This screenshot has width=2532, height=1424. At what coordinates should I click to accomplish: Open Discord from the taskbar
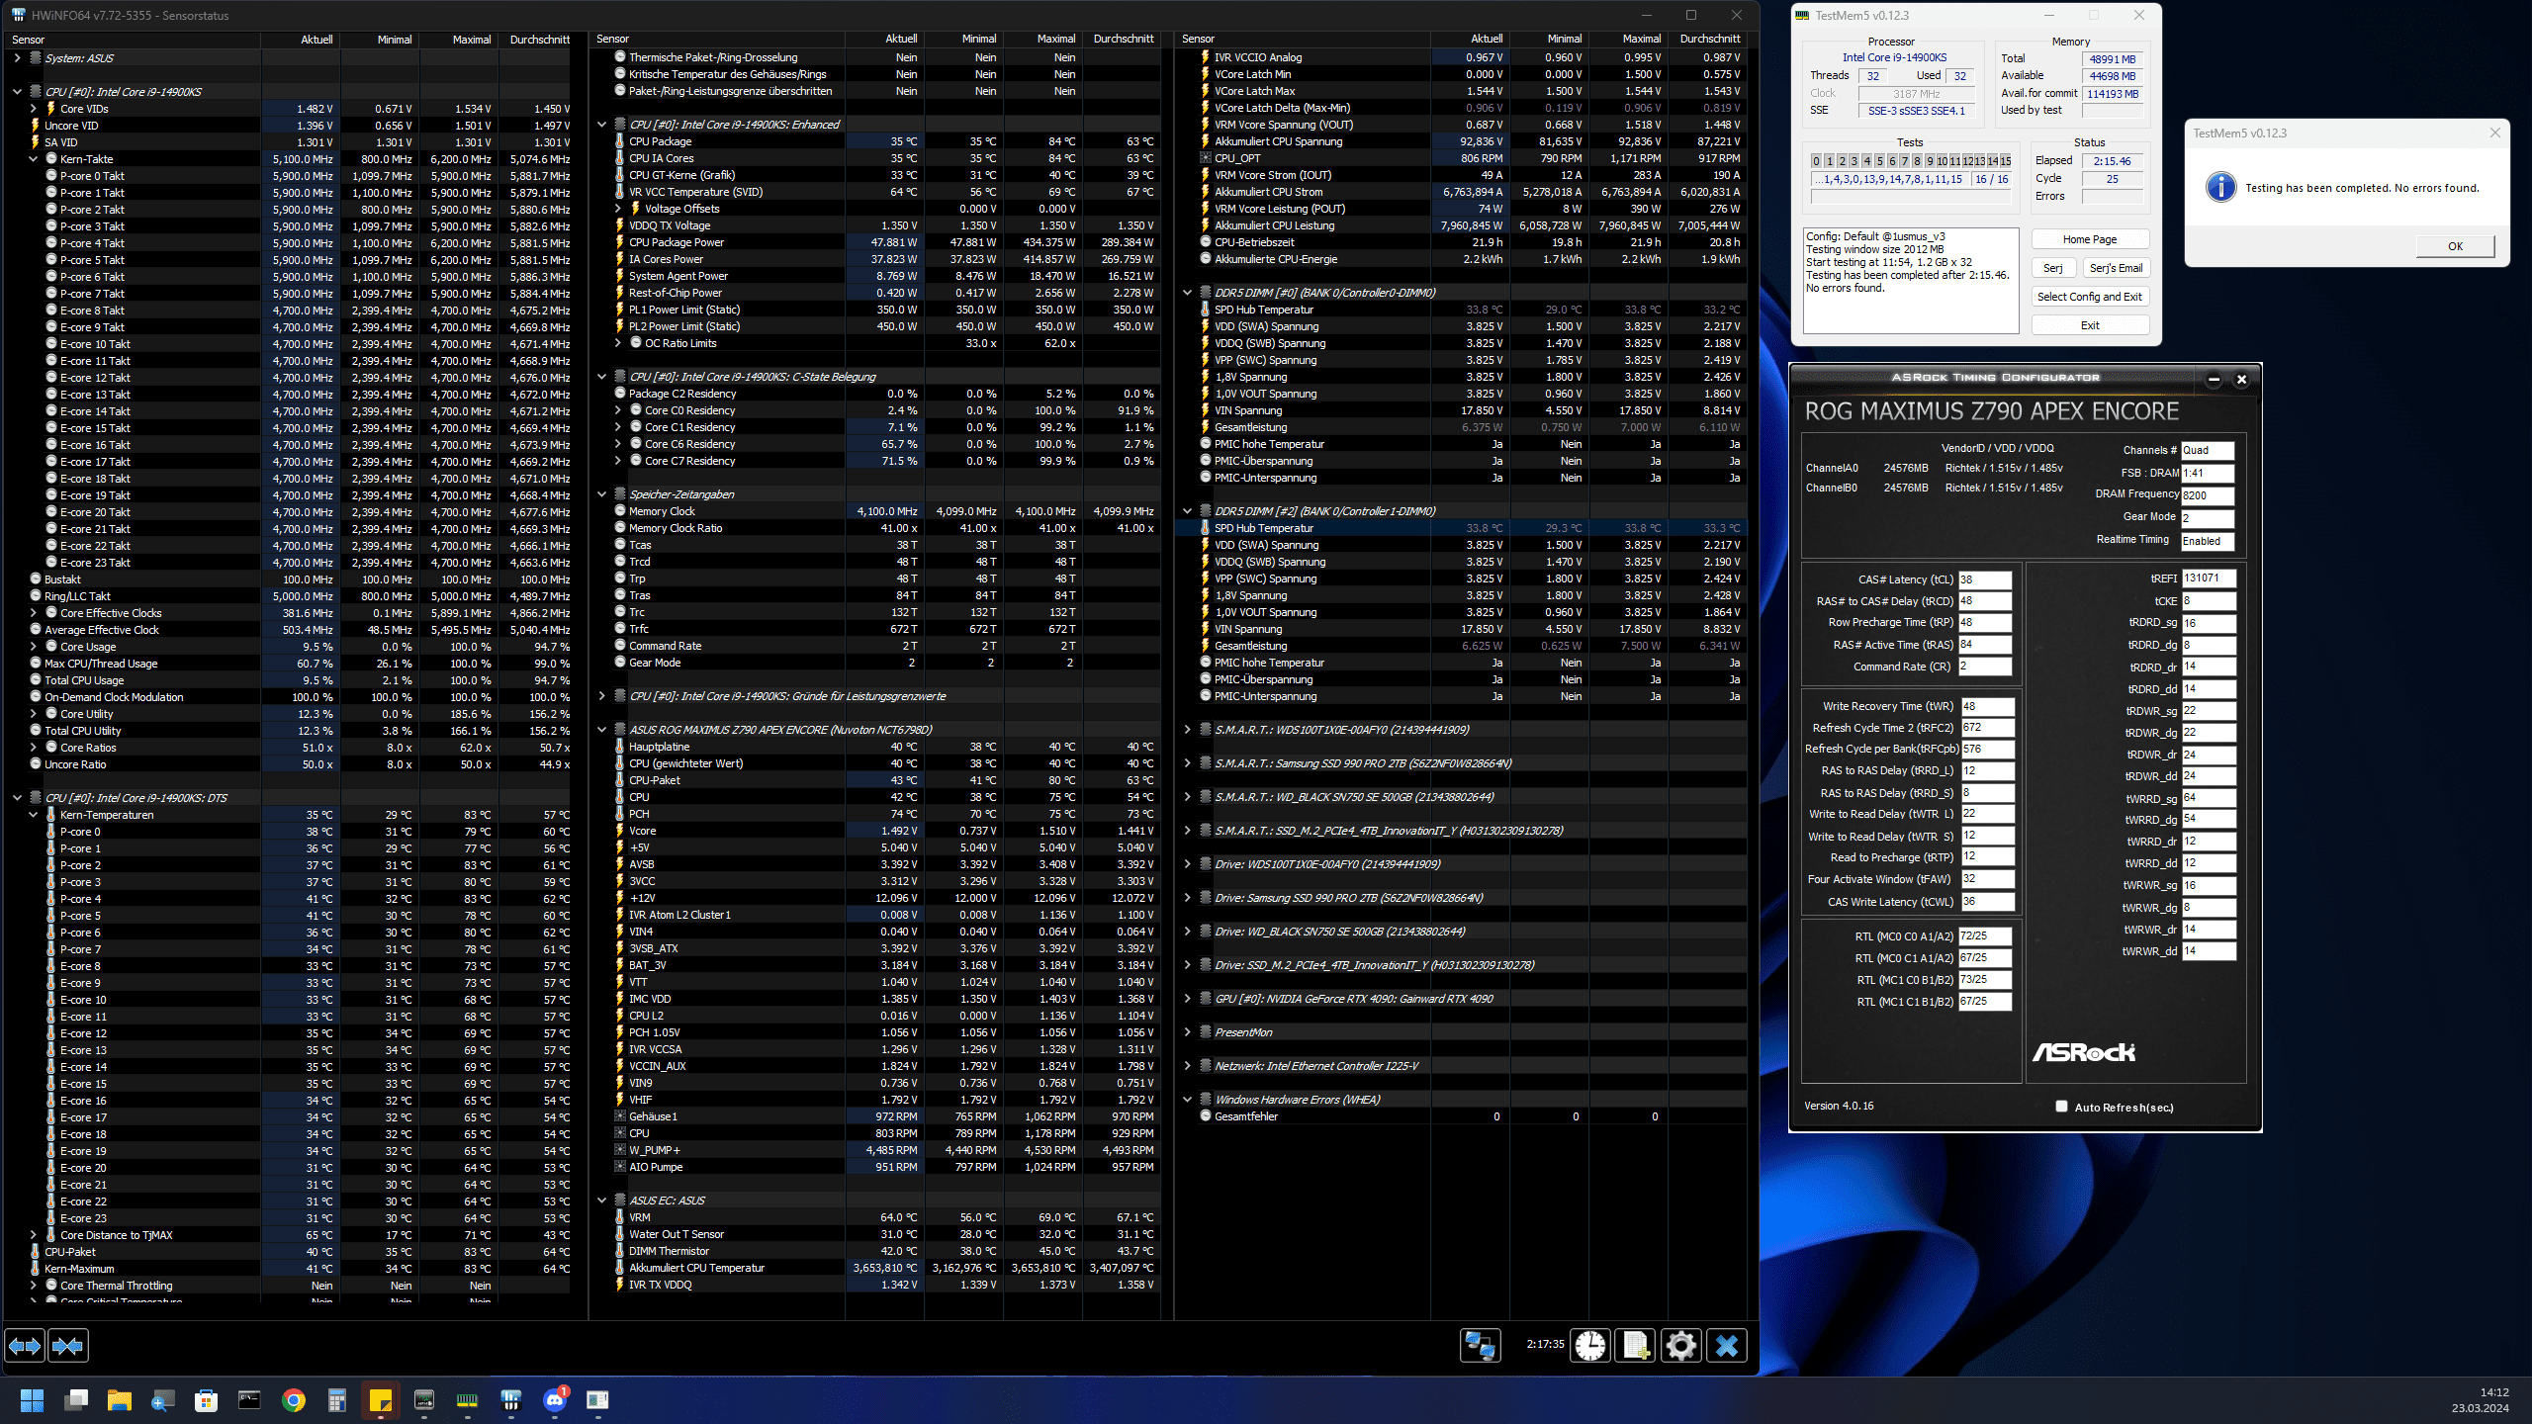click(555, 1400)
